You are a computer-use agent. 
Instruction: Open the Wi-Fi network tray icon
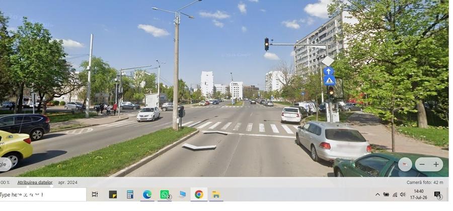(395, 194)
